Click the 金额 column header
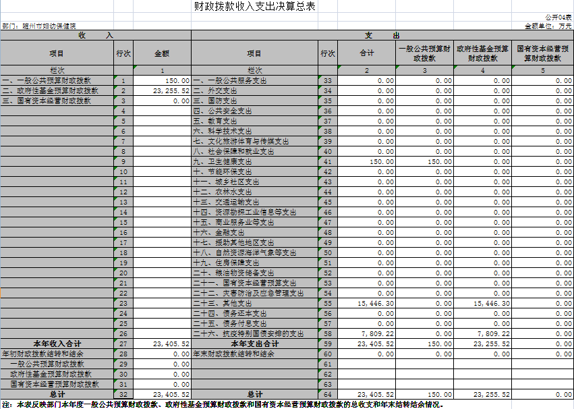The width and height of the screenshot is (574, 409). 162,53
